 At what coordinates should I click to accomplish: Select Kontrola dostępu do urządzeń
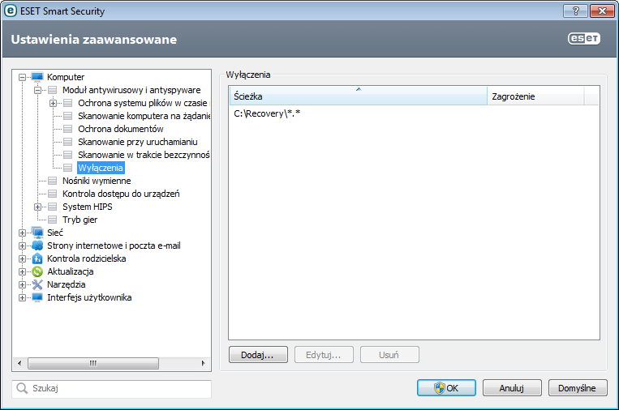(121, 194)
